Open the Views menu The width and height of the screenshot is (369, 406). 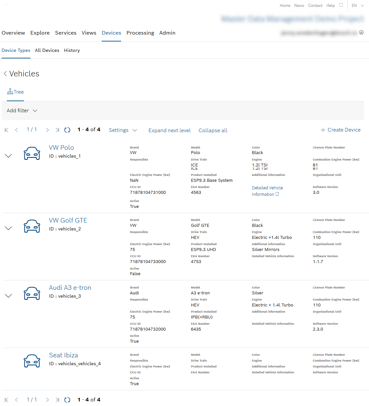pos(89,33)
